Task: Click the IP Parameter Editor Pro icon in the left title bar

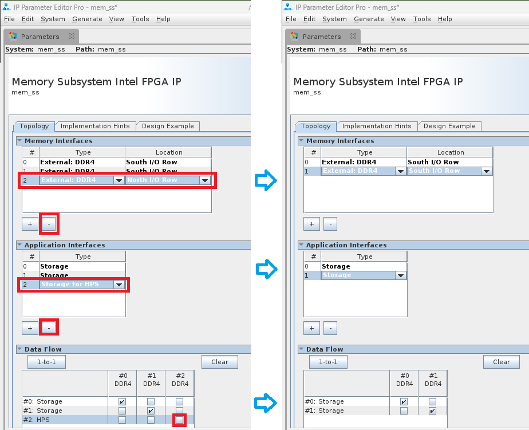Action: click(6, 7)
